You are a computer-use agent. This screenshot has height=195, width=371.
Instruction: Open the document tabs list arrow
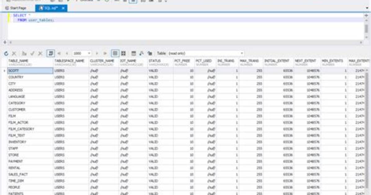coord(367,8)
